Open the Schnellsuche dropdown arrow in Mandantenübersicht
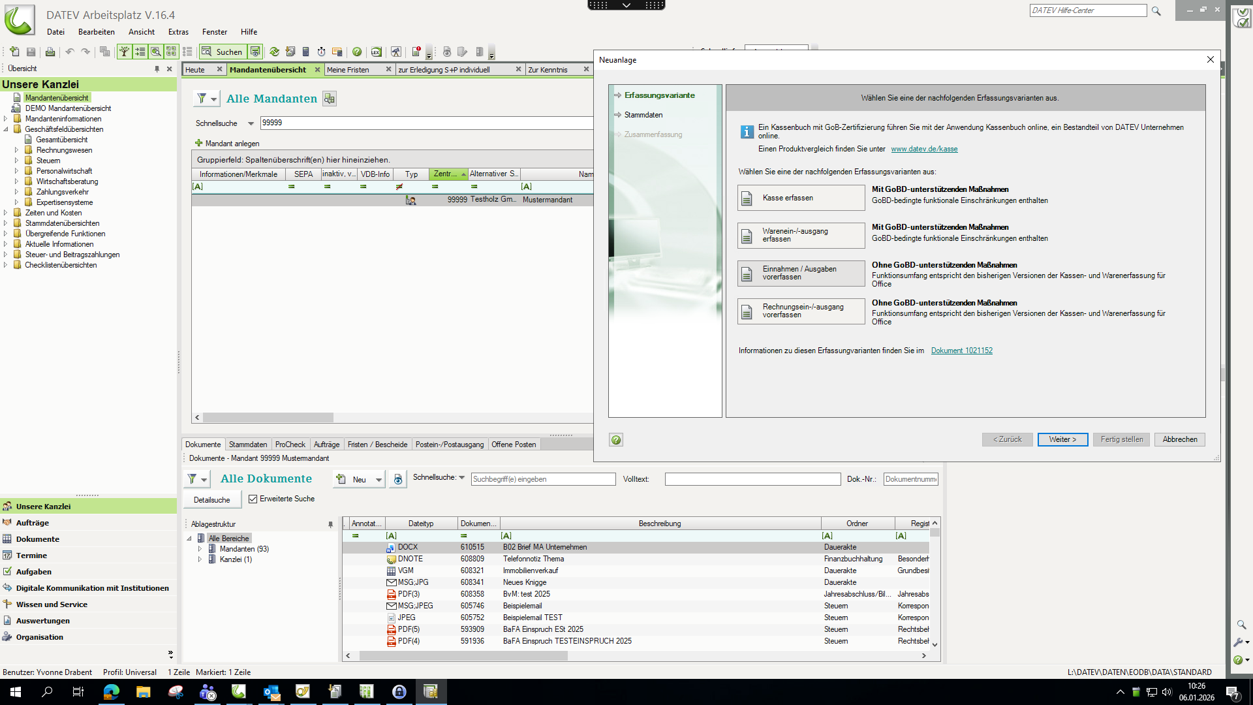Image resolution: width=1253 pixels, height=705 pixels. click(251, 123)
